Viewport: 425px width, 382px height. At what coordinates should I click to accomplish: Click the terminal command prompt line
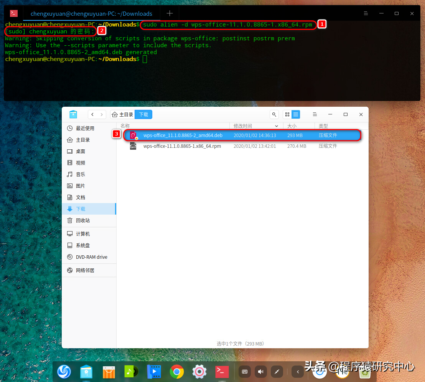(x=76, y=59)
